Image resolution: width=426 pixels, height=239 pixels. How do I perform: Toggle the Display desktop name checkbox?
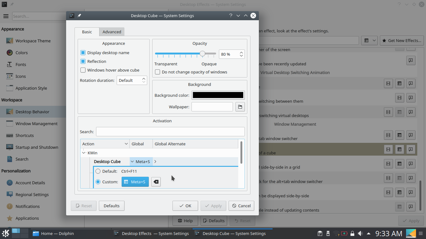point(83,53)
